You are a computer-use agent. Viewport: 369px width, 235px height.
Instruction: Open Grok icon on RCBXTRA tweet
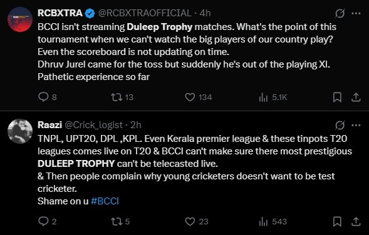pos(340,13)
